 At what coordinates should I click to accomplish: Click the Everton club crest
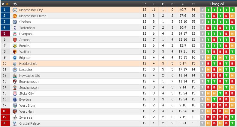(x=14, y=100)
